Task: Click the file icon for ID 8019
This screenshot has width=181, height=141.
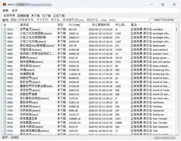Action: [x=5, y=123]
